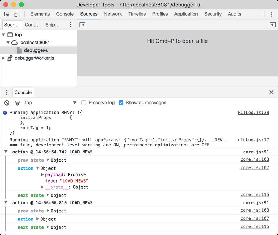The height and width of the screenshot is (235, 278).
Task: Collapse the expanded action Object
Action: [37, 168]
